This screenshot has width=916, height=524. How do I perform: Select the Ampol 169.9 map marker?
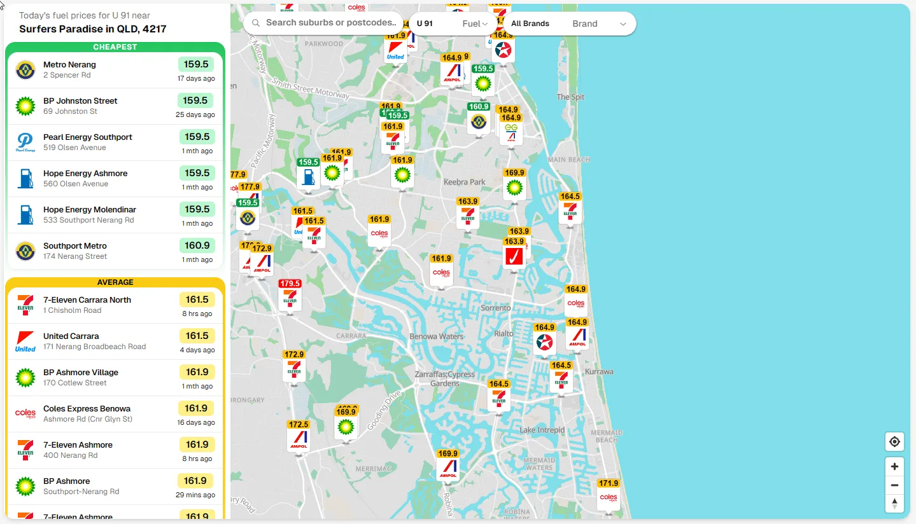tap(448, 466)
